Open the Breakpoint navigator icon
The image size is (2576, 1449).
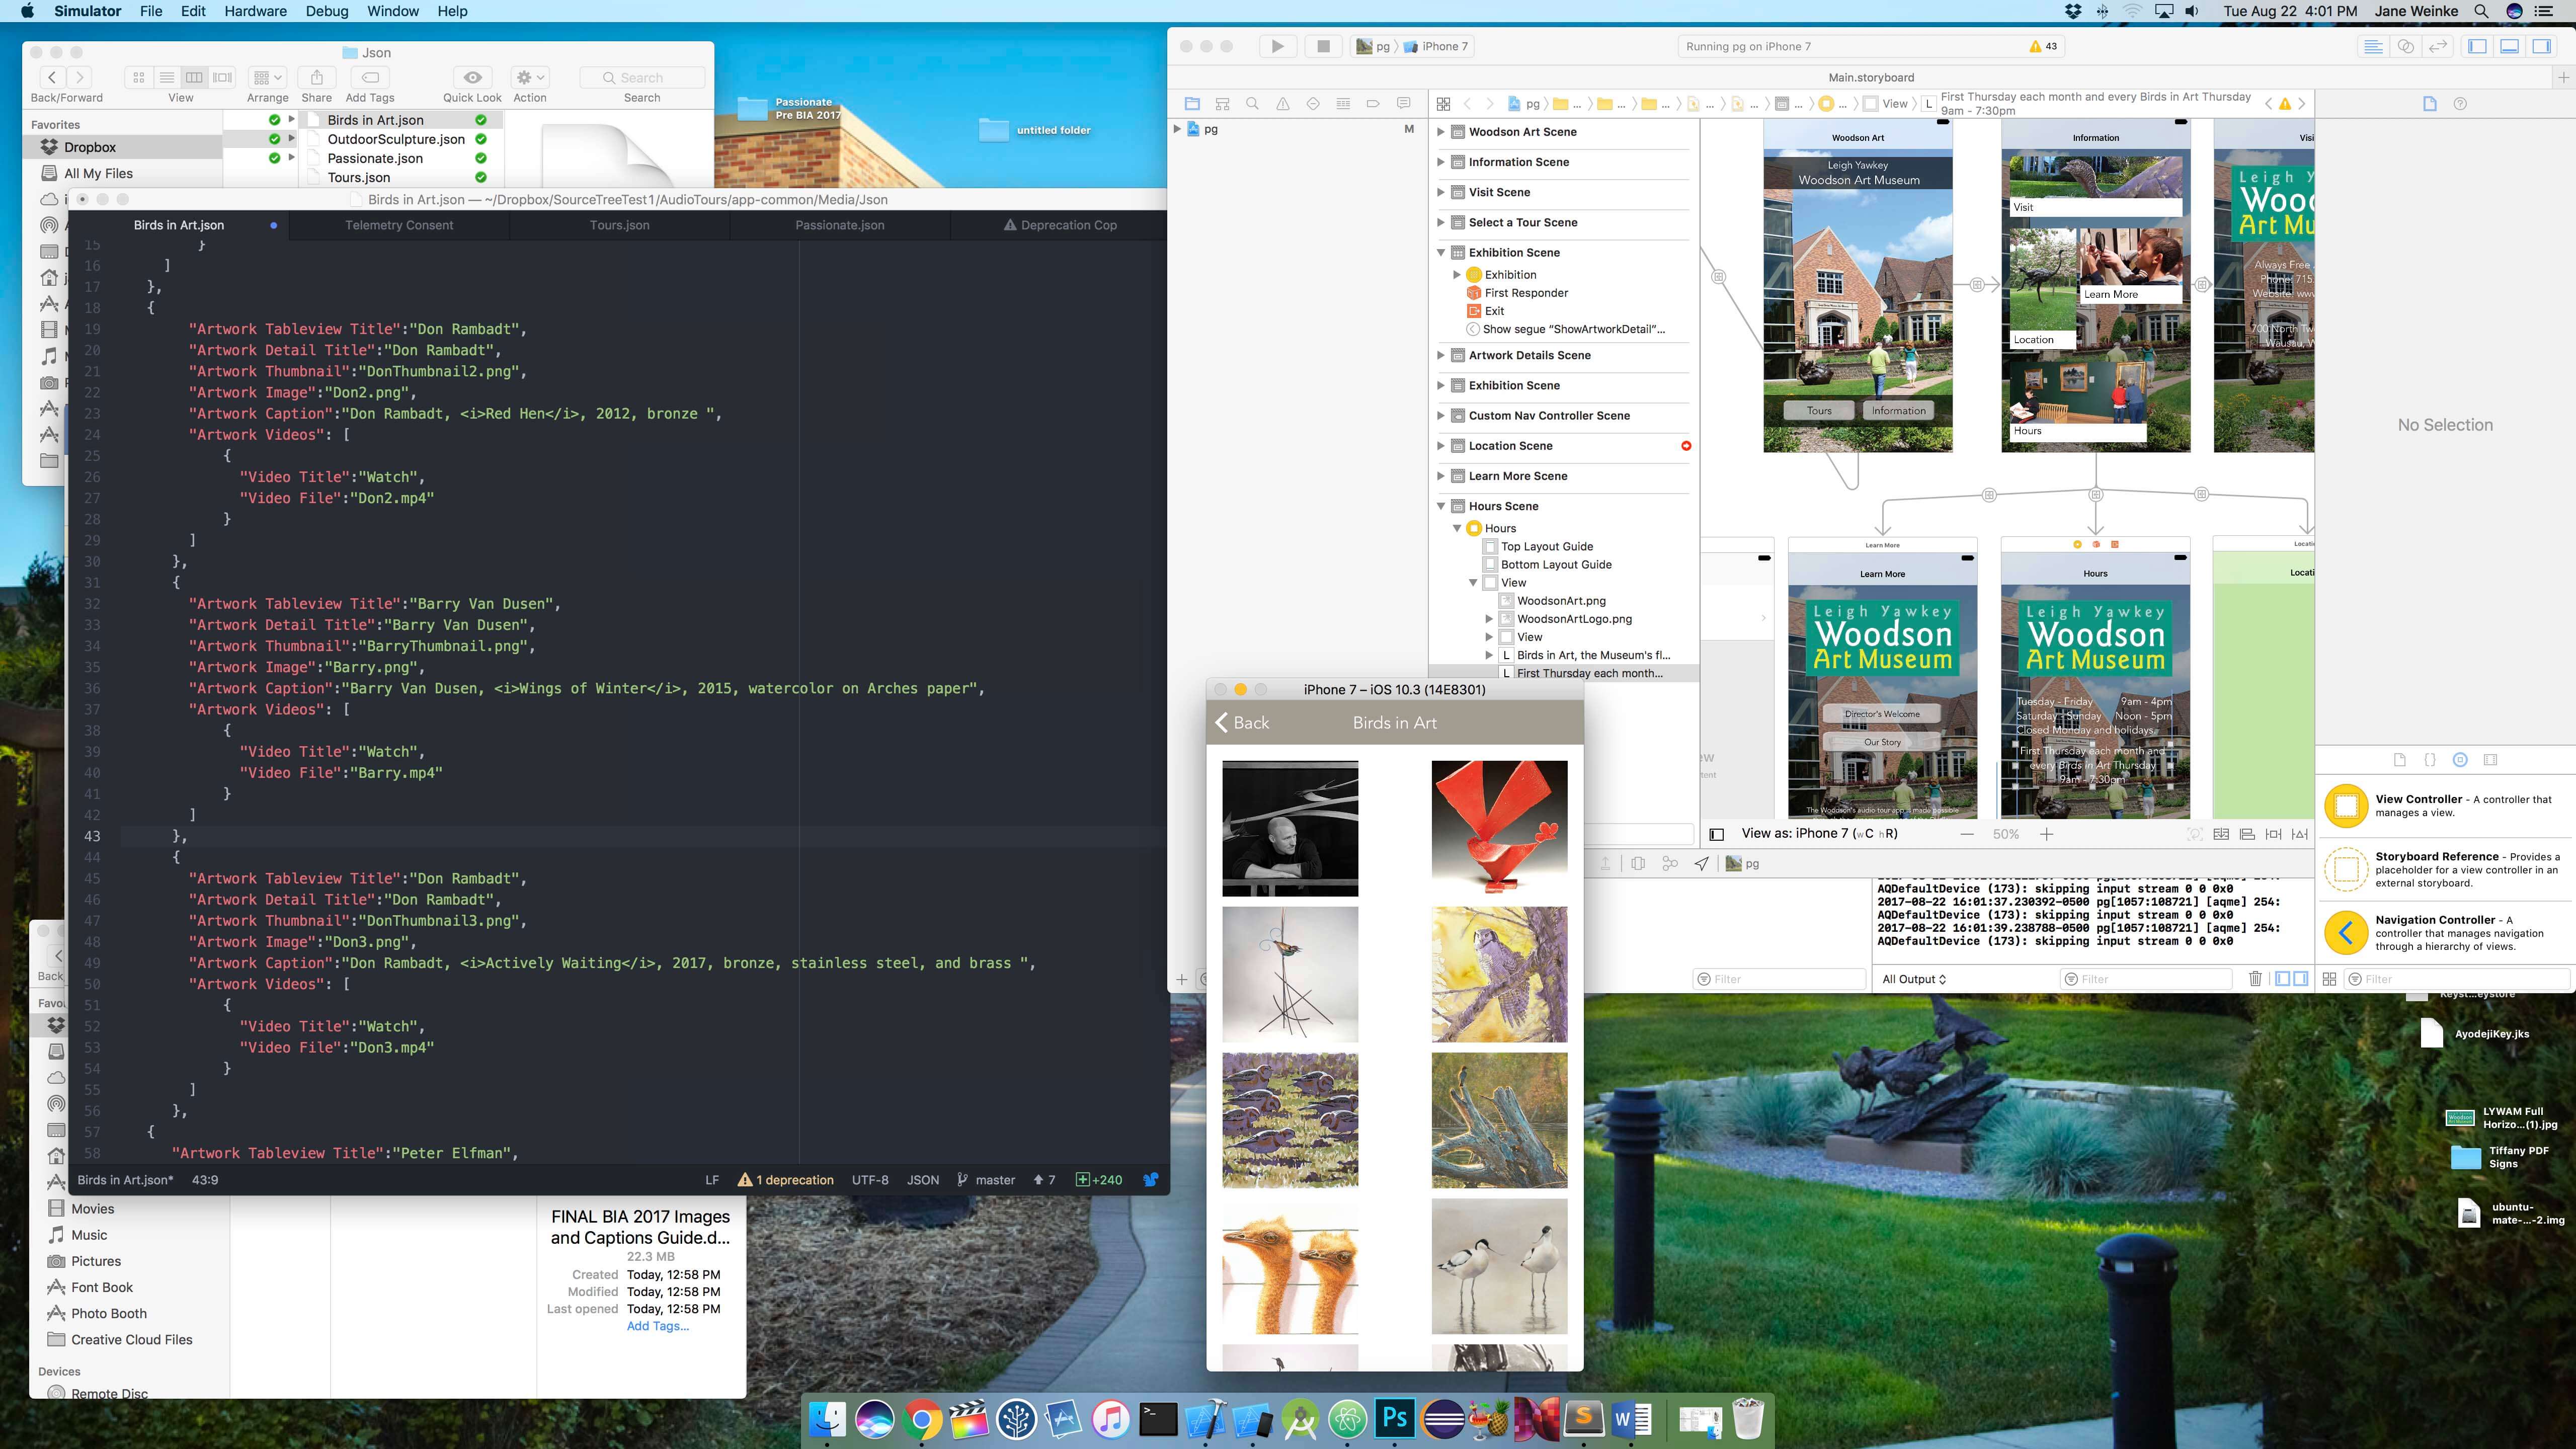tap(1373, 104)
